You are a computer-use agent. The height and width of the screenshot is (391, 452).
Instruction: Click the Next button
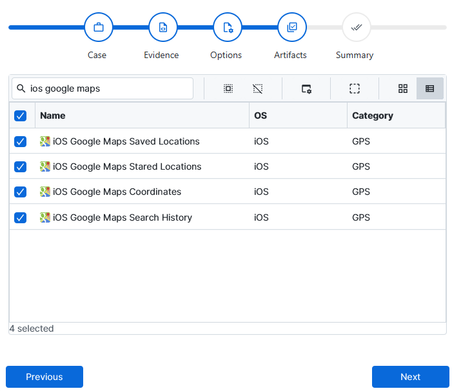(411, 377)
